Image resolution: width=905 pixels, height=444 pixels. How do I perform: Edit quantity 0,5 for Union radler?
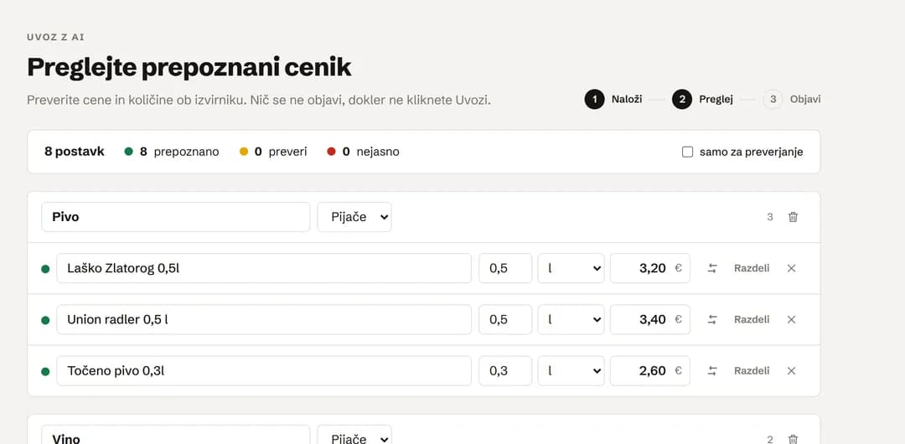tap(505, 319)
